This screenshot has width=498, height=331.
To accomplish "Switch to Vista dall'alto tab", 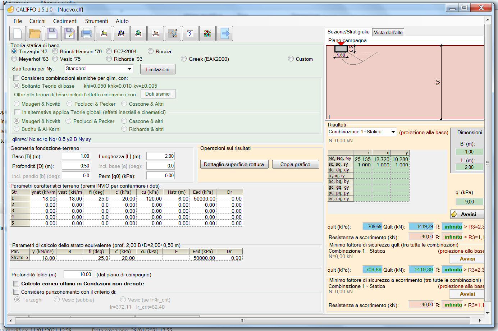I will (388, 32).
